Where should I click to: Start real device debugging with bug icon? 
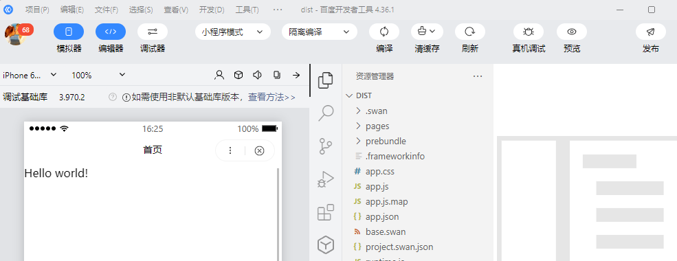pos(529,32)
